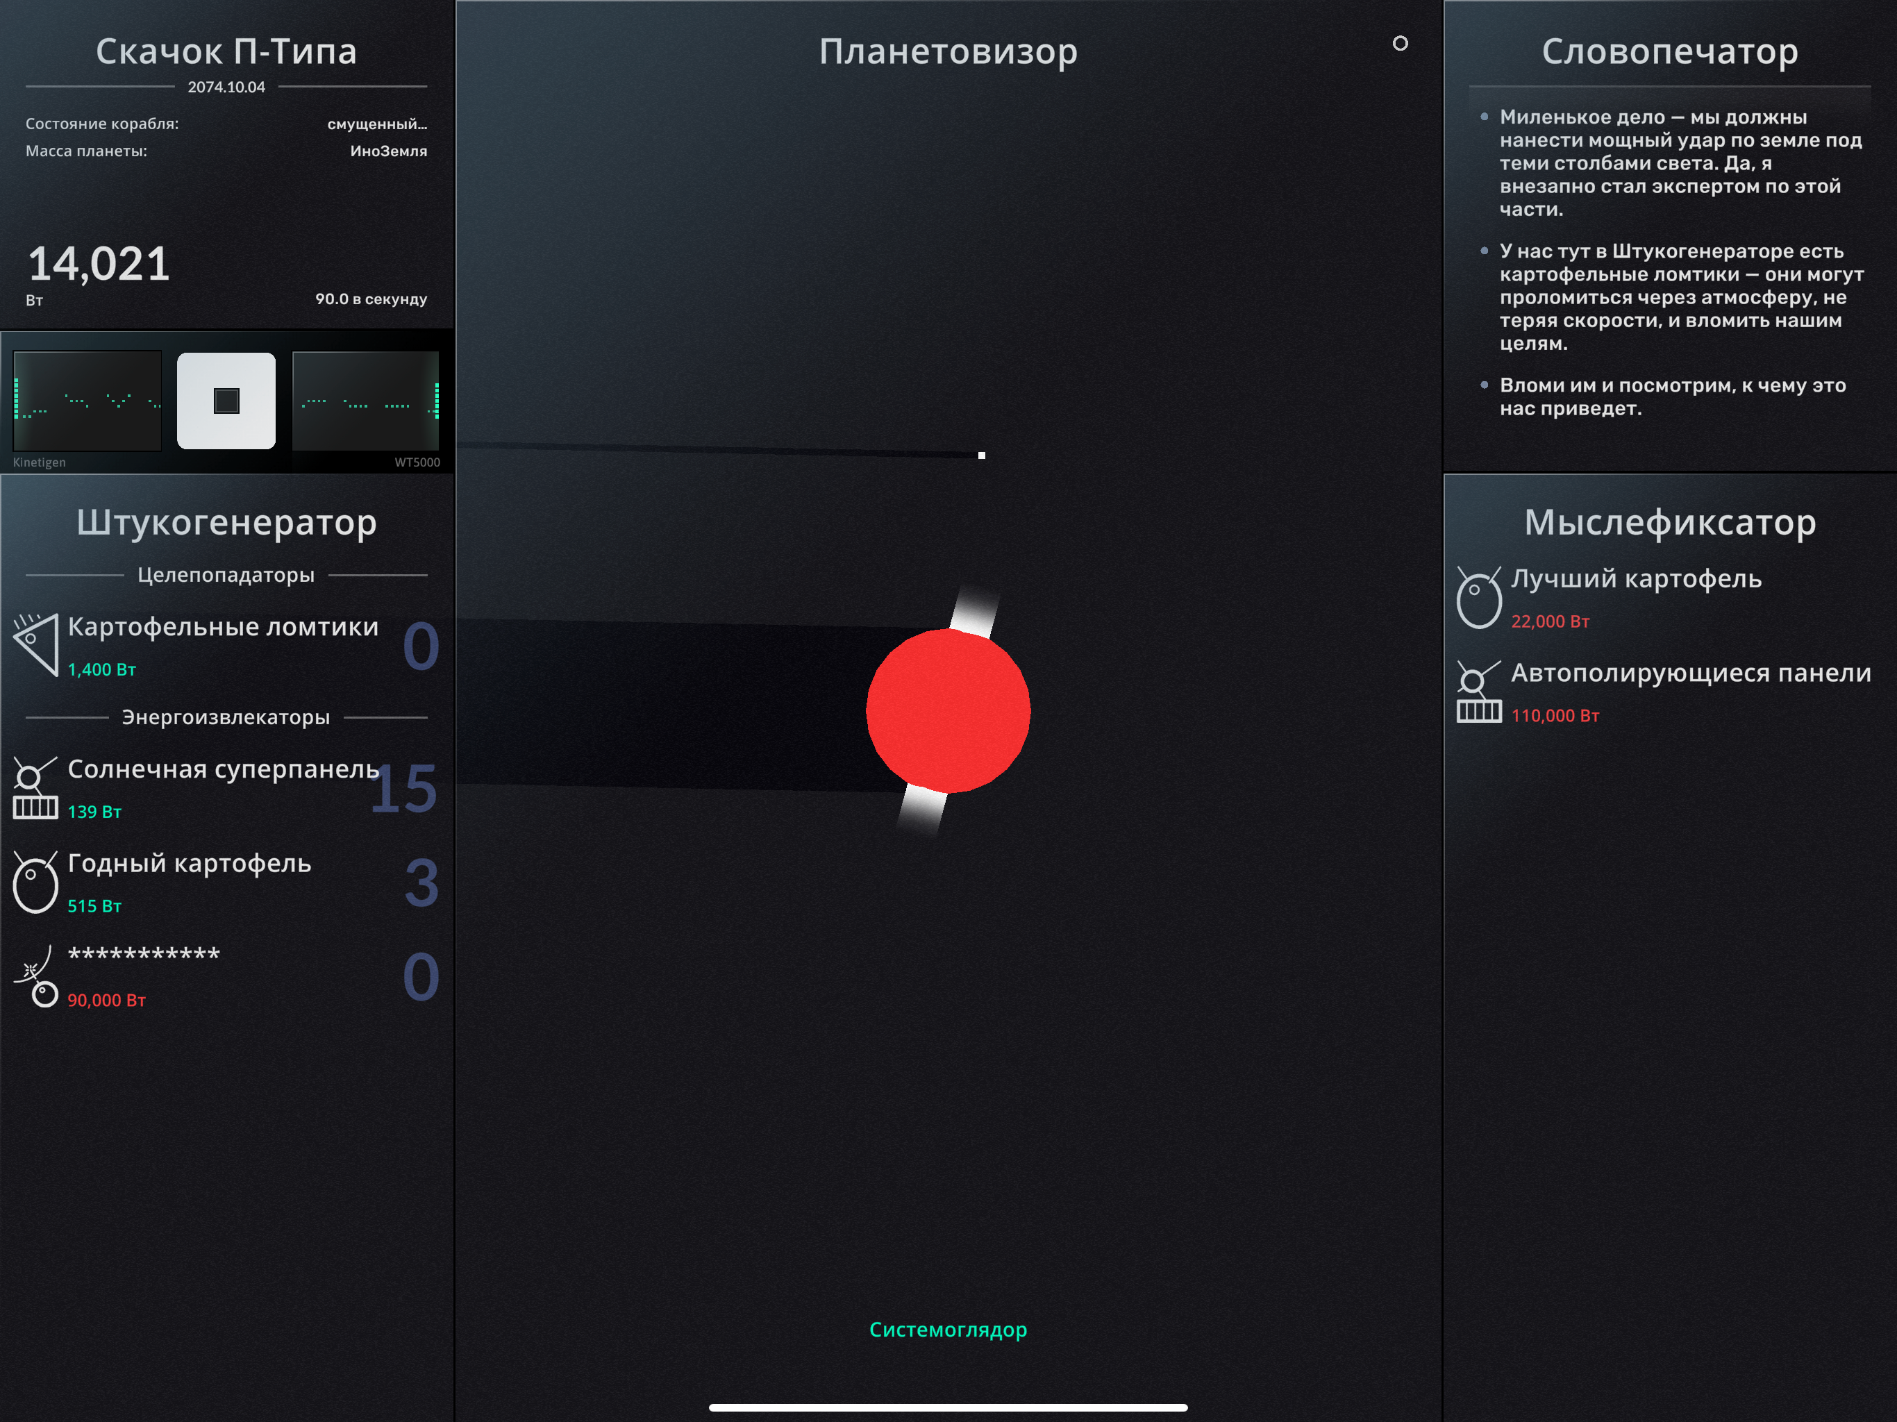Image resolution: width=1897 pixels, height=1422 pixels.
Task: Click the Мыслефиксатор panel header
Action: 1669,522
